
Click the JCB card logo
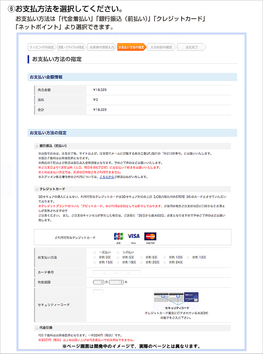point(118,236)
